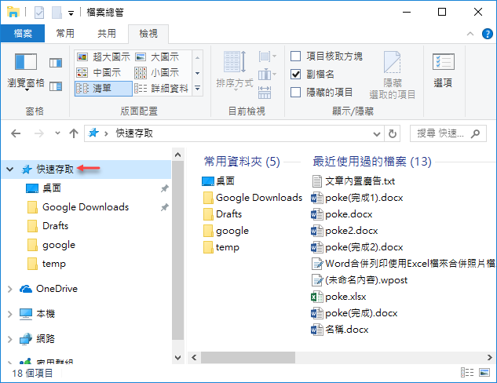497x383 pixels.
Task: Select 詳細資料 details layout
Action: point(162,89)
